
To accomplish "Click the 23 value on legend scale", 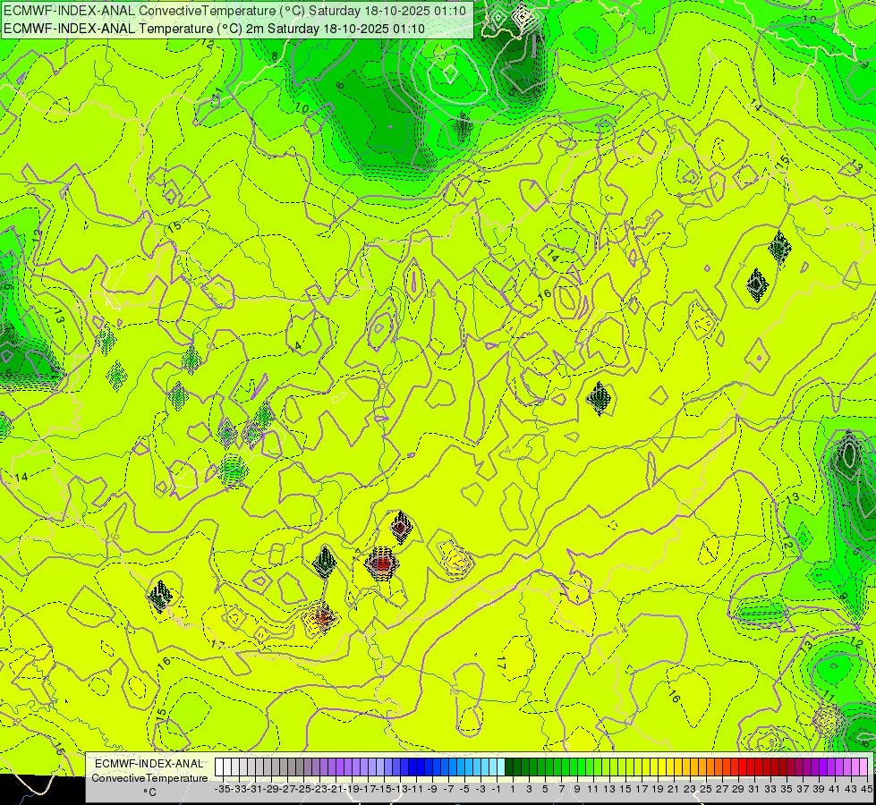I will tap(691, 790).
